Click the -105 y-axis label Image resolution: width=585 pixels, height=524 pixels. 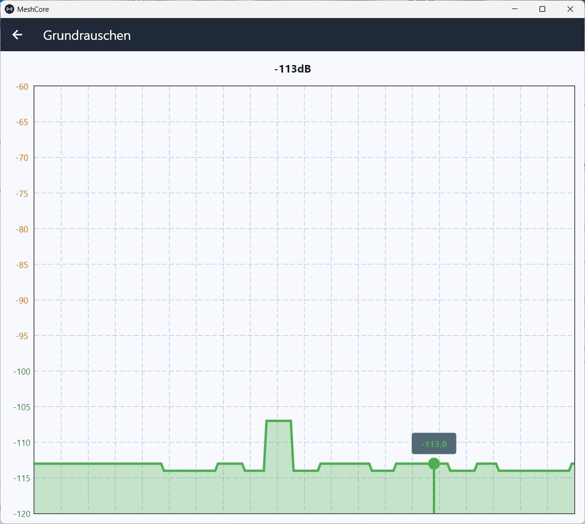[22, 407]
